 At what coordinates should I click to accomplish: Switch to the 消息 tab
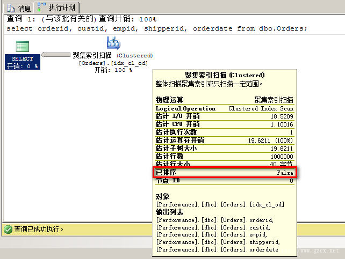18,9
